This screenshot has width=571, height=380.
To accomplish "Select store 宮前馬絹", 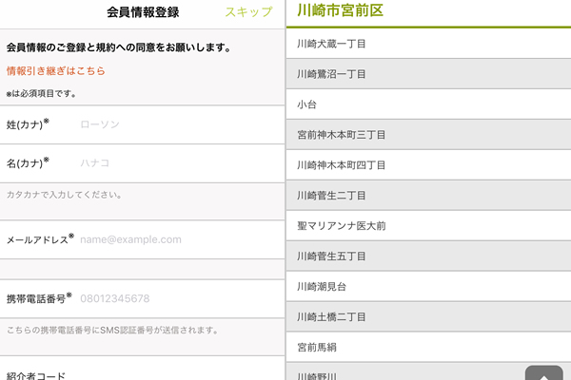I will (428, 347).
